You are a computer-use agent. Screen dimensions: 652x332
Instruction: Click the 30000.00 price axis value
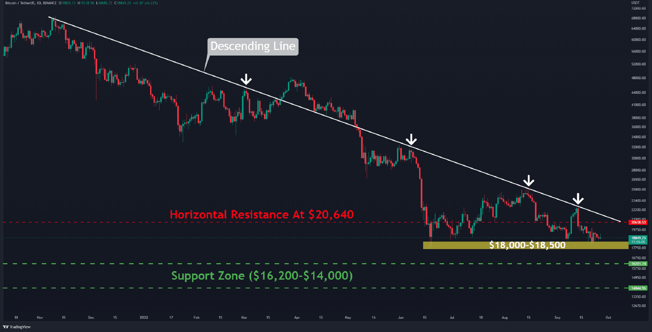pos(638,158)
